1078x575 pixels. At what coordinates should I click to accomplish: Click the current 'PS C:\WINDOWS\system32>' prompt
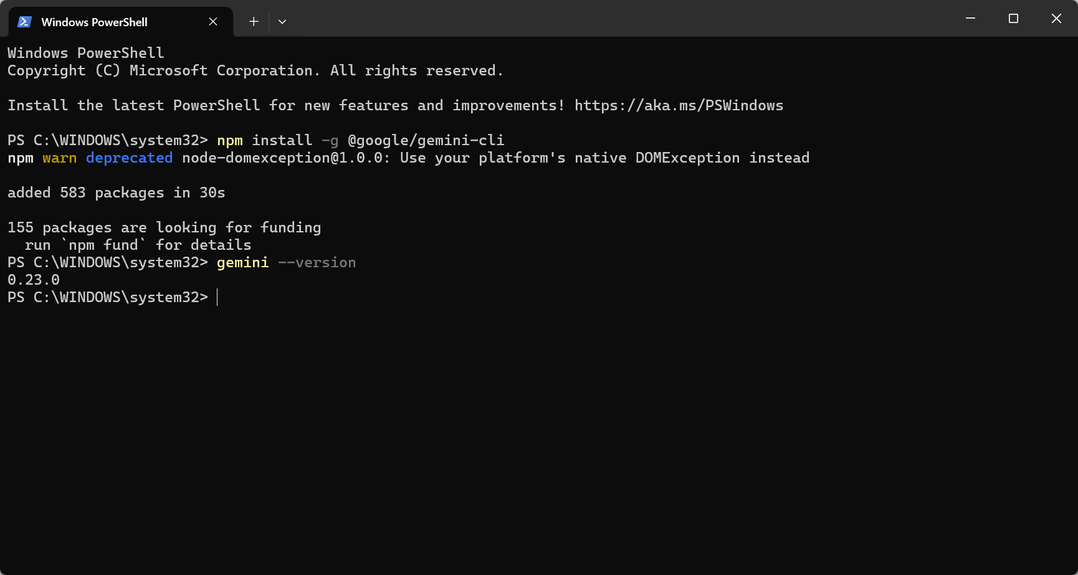click(108, 297)
